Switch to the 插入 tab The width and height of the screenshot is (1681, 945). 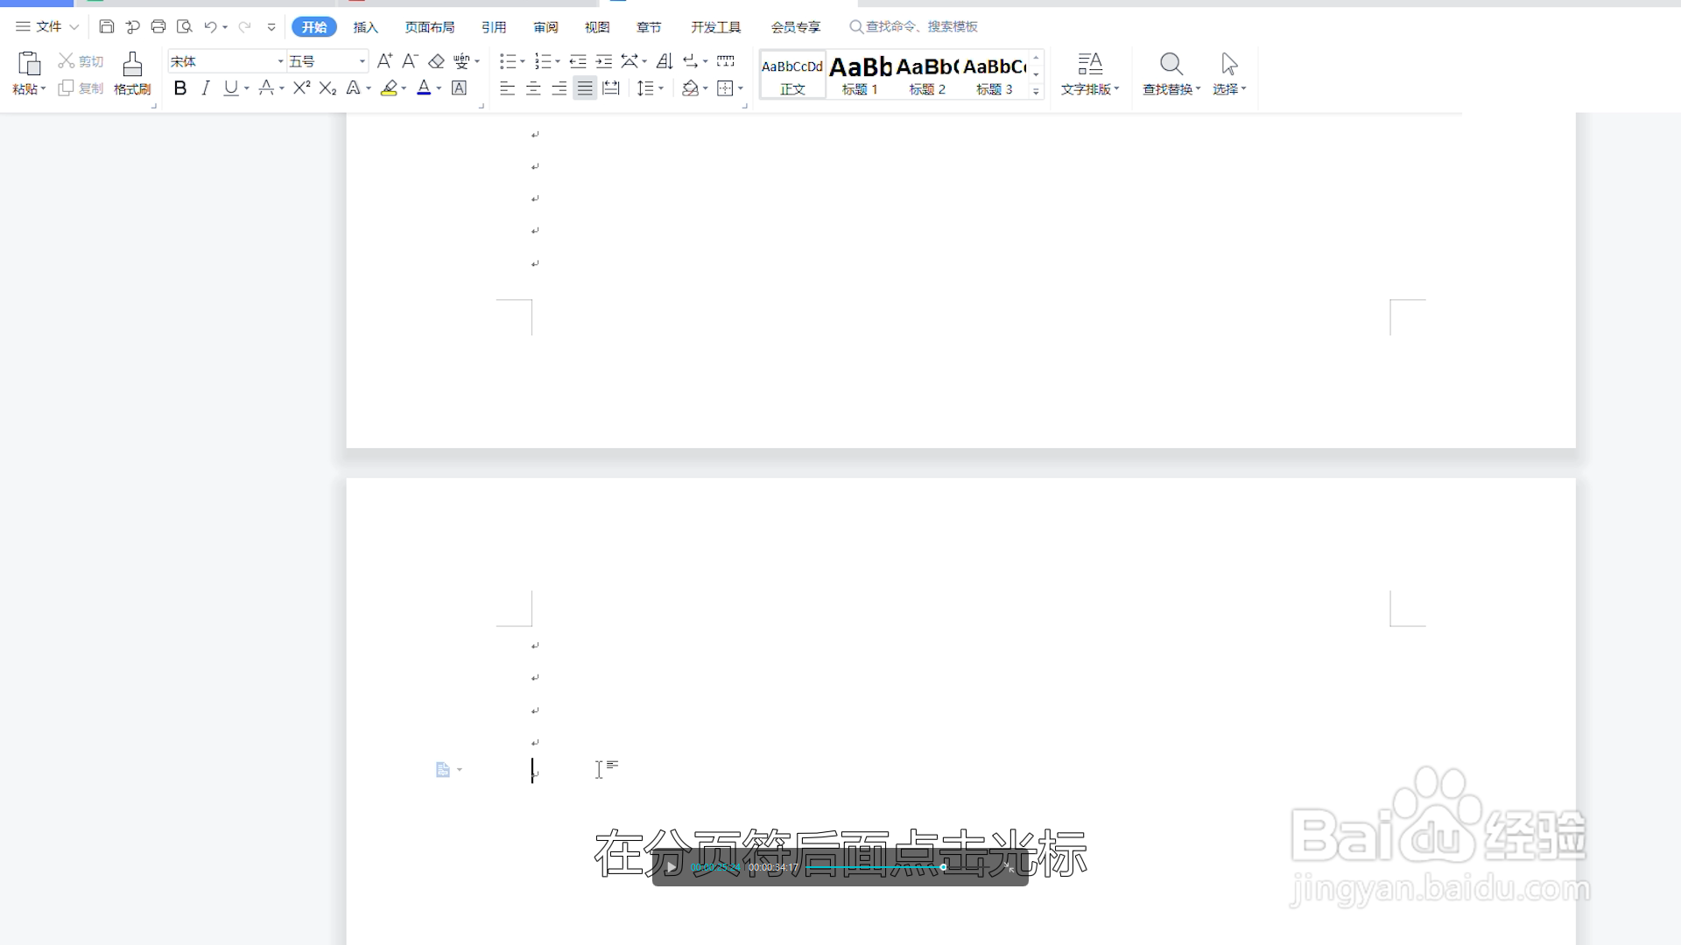tap(365, 27)
